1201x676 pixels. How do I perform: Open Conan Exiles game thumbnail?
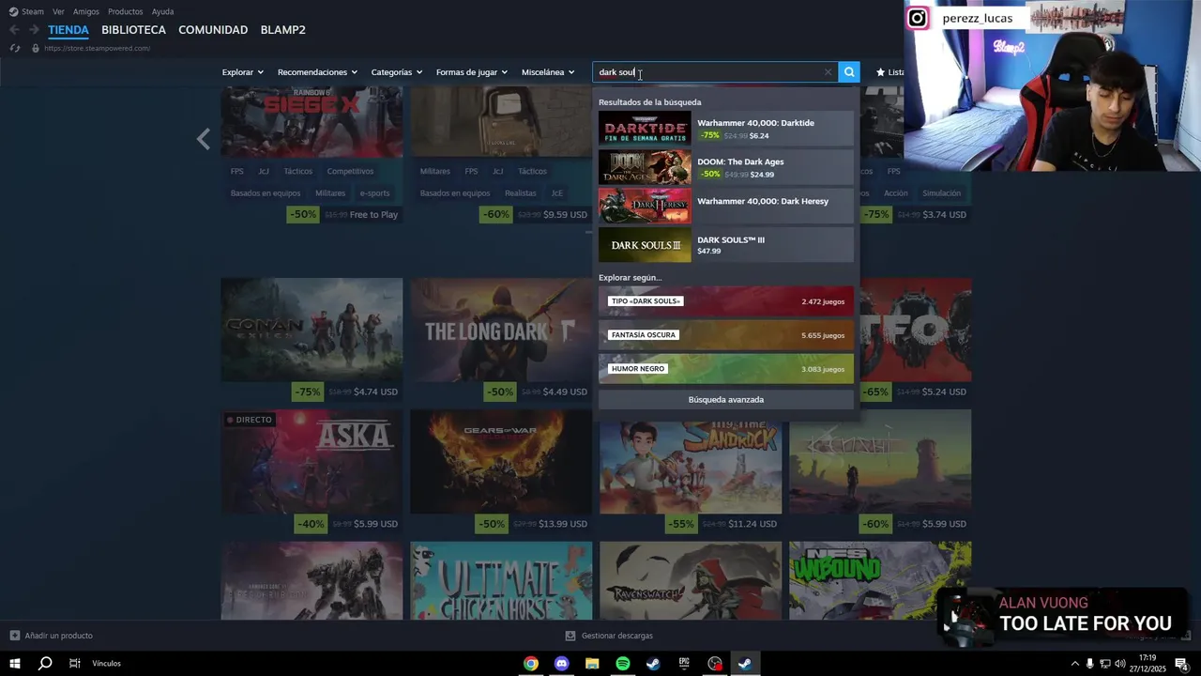point(312,330)
